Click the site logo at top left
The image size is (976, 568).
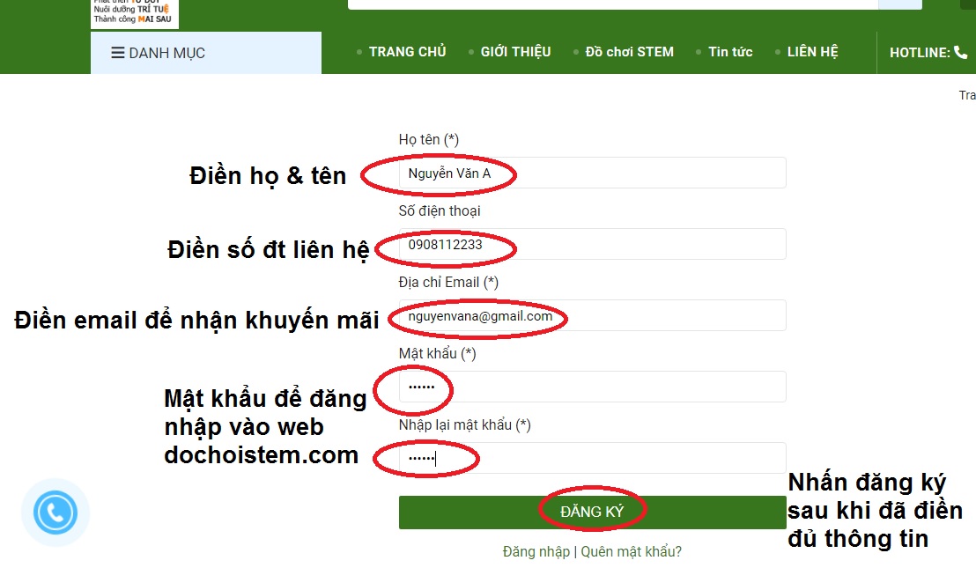[x=134, y=12]
